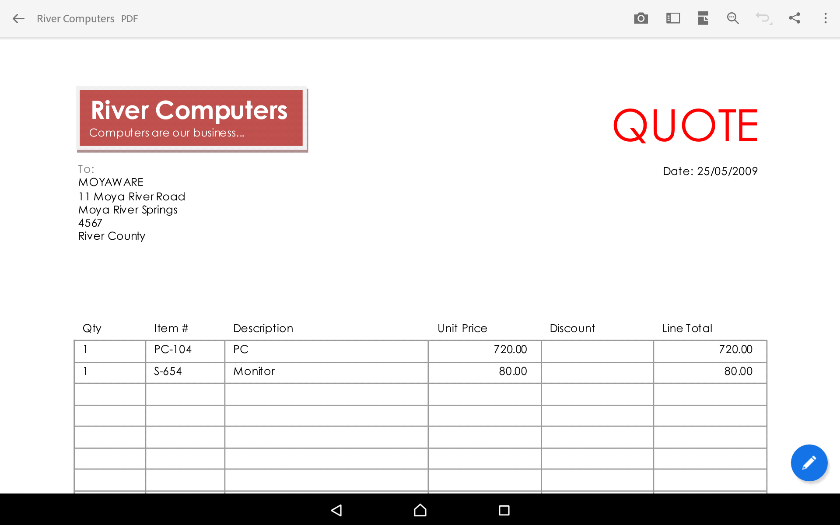The image size is (840, 525).
Task: Tap the empty Discount cell in PC-104 row
Action: coord(598,351)
